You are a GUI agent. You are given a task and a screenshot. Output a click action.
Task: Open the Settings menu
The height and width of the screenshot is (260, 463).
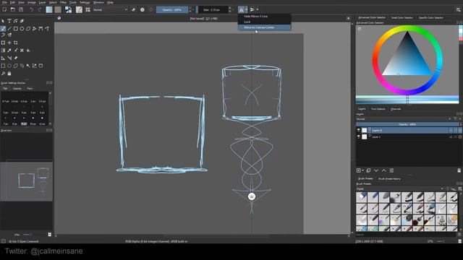tap(85, 2)
